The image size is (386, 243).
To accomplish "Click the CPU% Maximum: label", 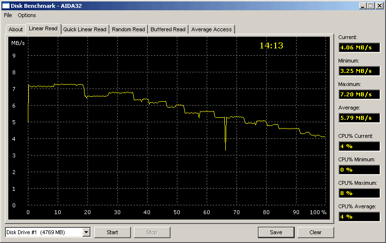I will pyautogui.click(x=358, y=183).
